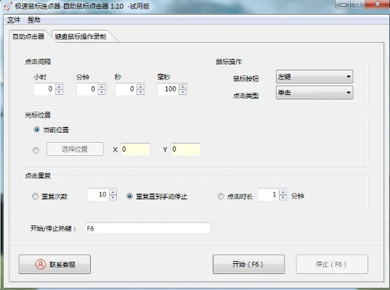Switch to the 键盘鼠标操作录制 tab
This screenshot has width=390, height=290.
(81, 36)
